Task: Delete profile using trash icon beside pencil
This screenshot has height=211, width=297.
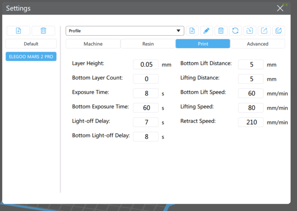Action: coord(221,31)
